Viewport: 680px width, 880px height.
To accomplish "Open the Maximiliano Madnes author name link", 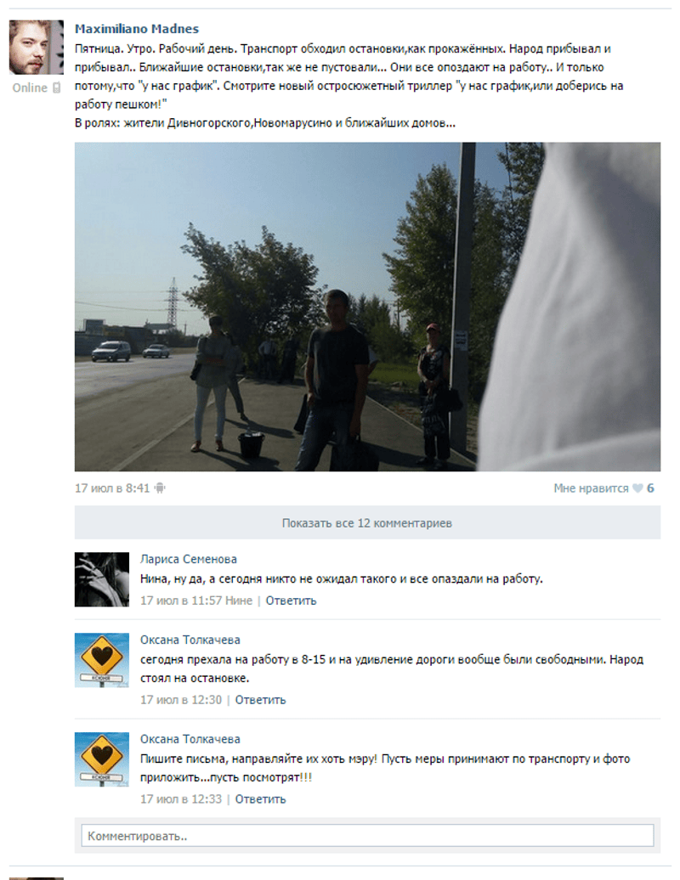I will pyautogui.click(x=137, y=29).
